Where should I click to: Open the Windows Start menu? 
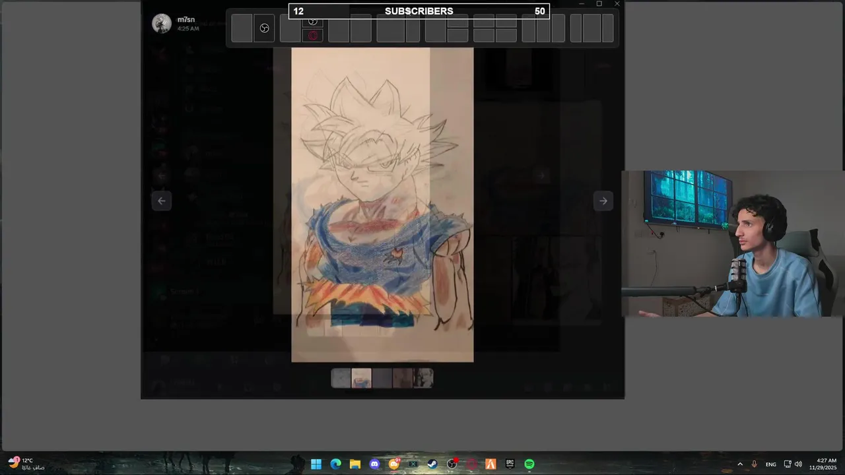[x=316, y=464]
